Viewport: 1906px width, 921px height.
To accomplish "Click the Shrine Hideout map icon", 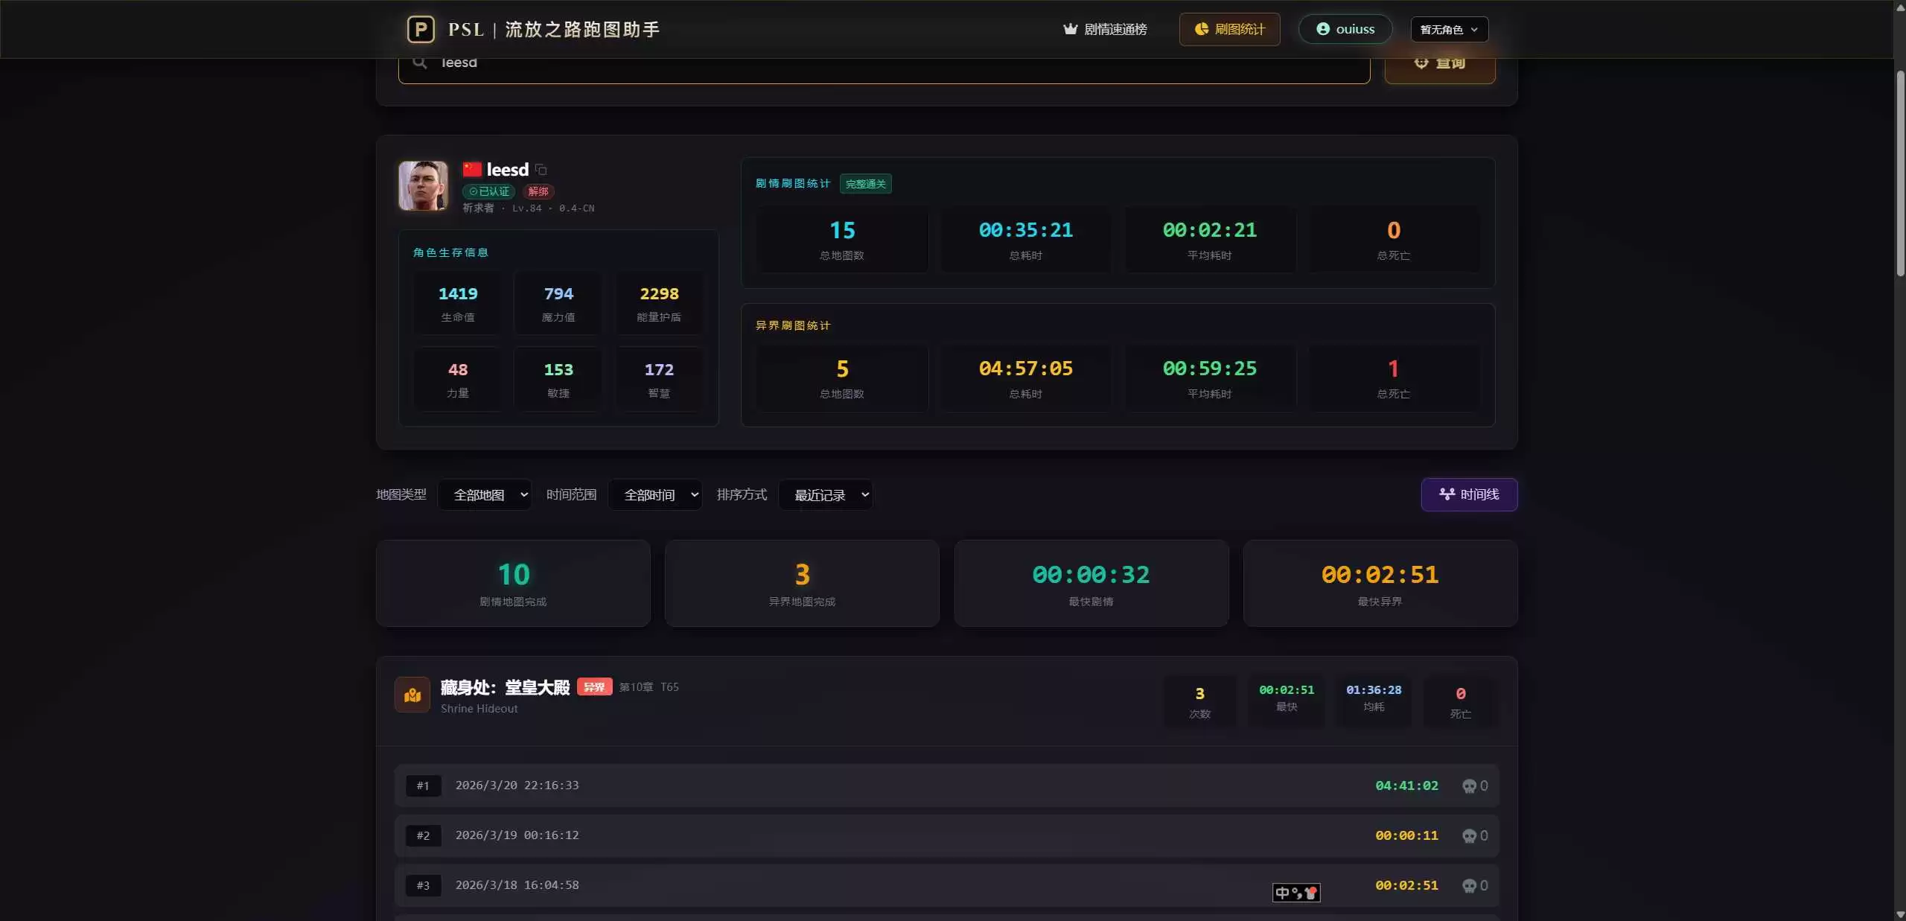I will click(412, 695).
